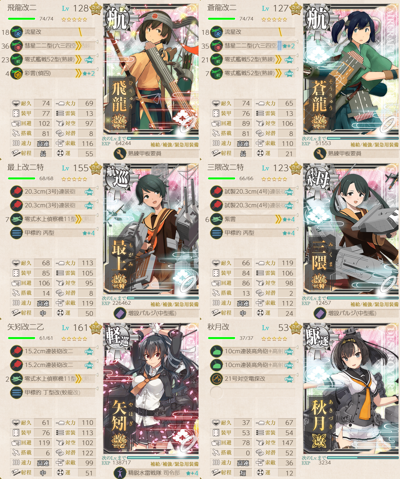This screenshot has height=479, width=400.
Task: Open Hiryuu's 補給/補強/緊急用装備 slot label
Action: coord(175,145)
